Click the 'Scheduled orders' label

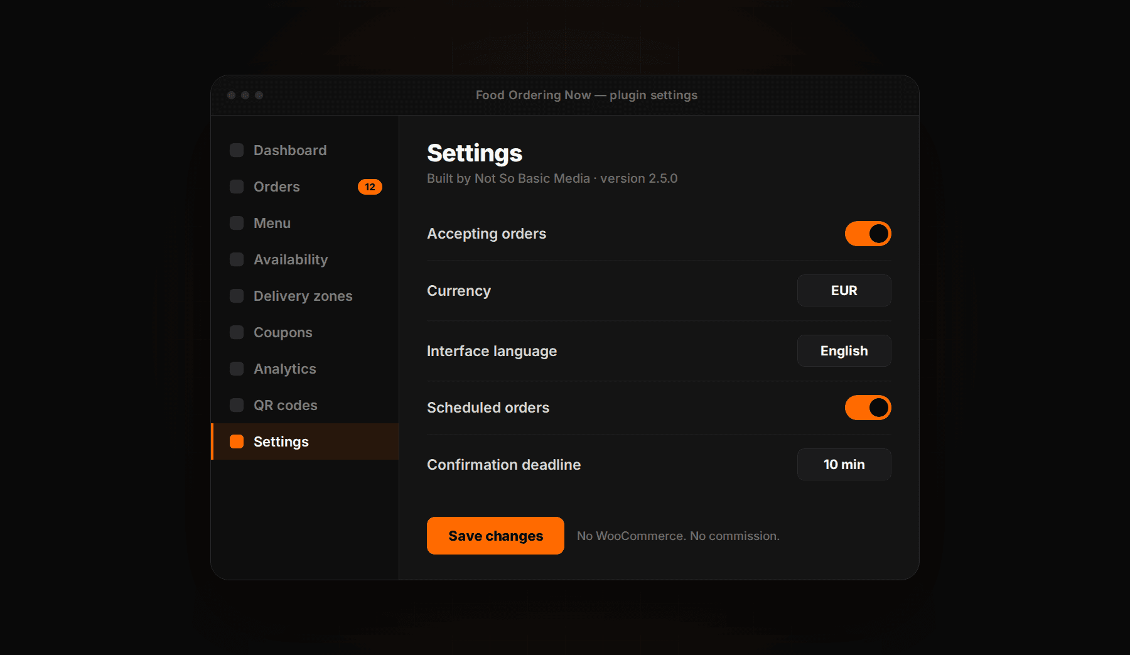(x=488, y=408)
